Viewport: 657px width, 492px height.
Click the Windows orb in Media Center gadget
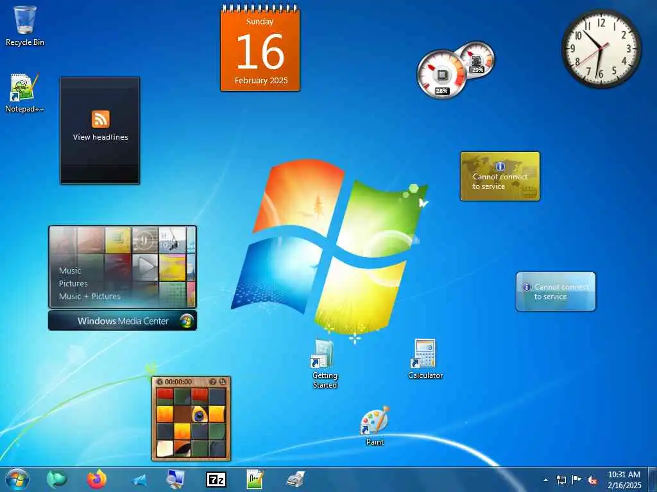tap(187, 321)
